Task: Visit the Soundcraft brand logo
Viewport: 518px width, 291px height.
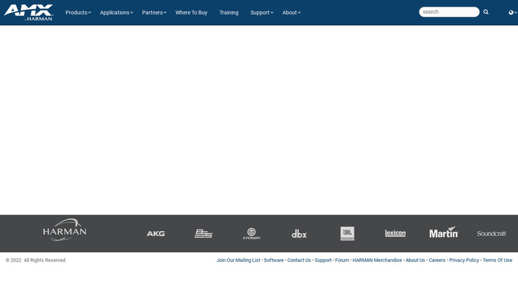Action: pyautogui.click(x=491, y=234)
